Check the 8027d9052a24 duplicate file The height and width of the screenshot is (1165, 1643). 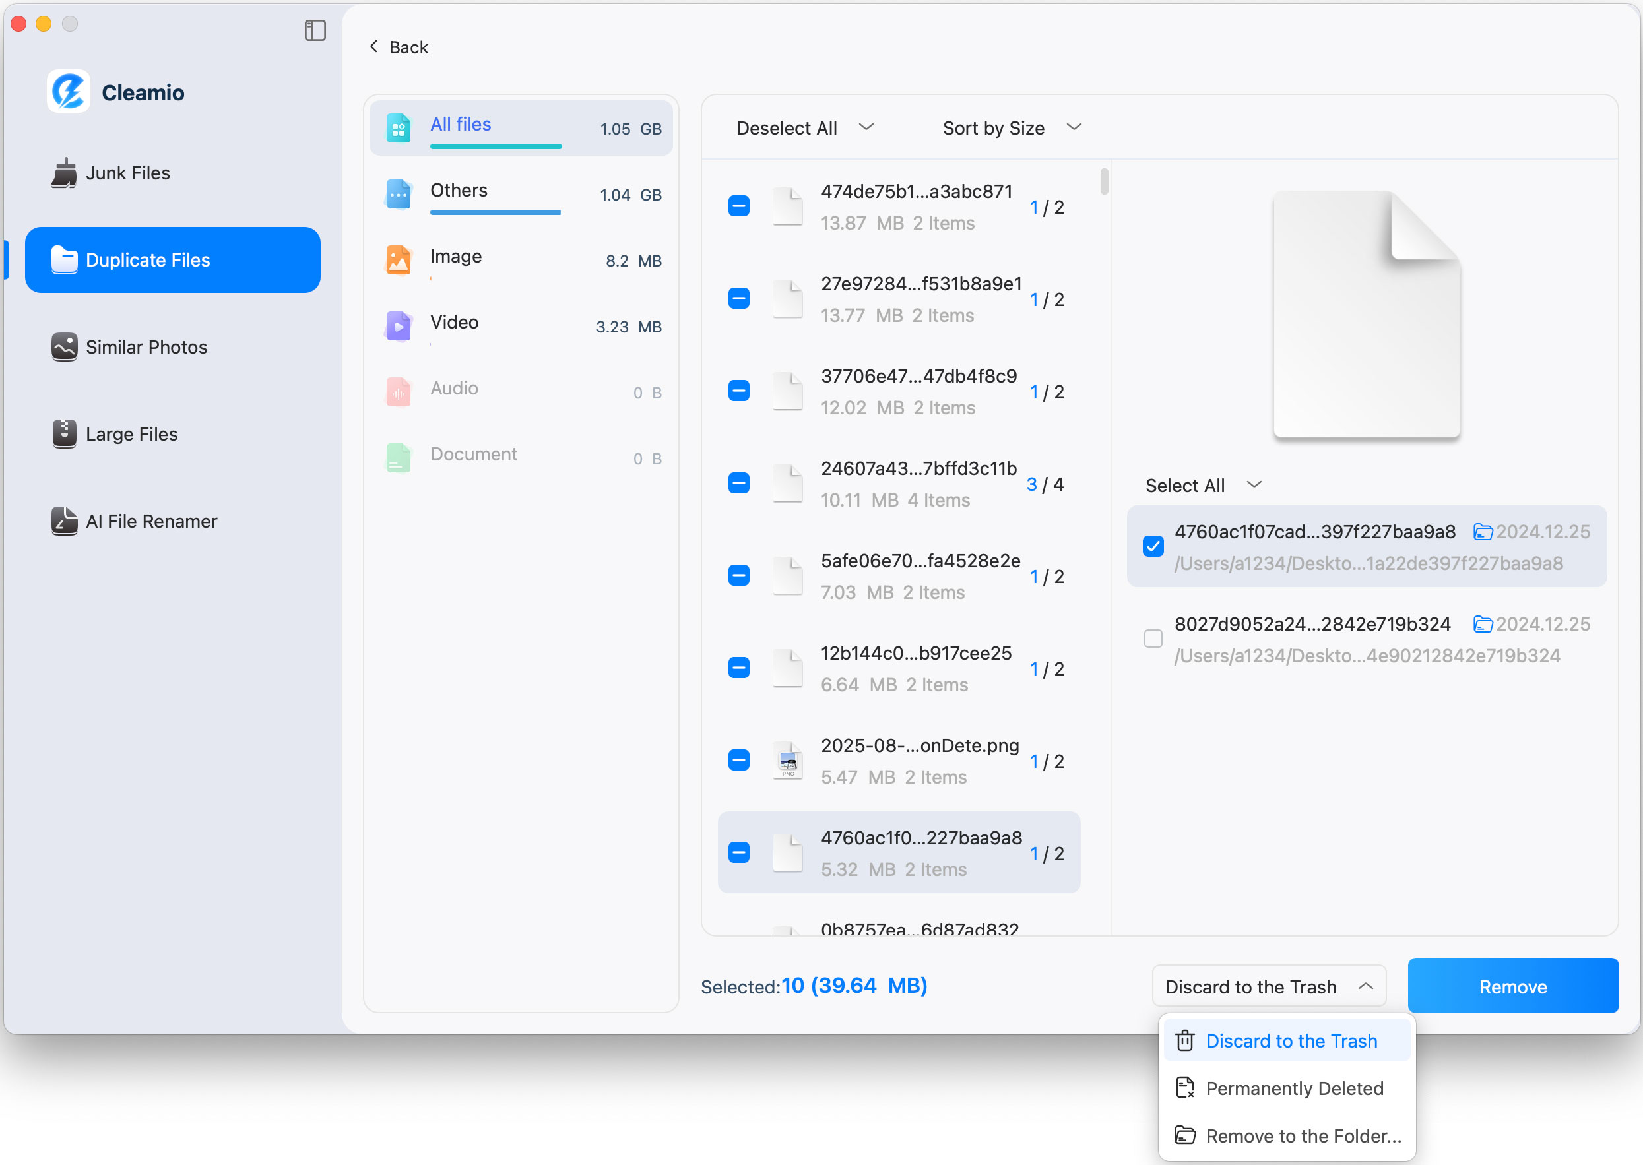(1152, 638)
